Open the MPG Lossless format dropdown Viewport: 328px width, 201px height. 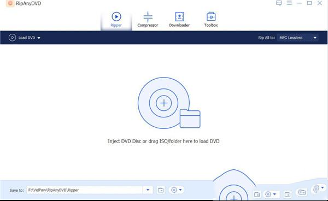pyautogui.click(x=298, y=38)
